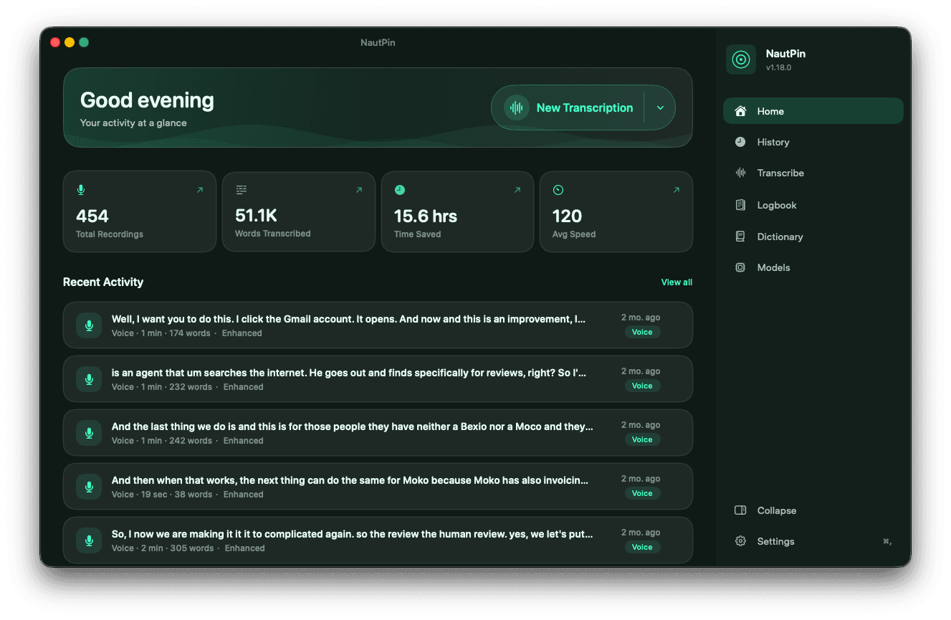Click the Logbook notebook icon
The width and height of the screenshot is (951, 620).
[x=740, y=205]
